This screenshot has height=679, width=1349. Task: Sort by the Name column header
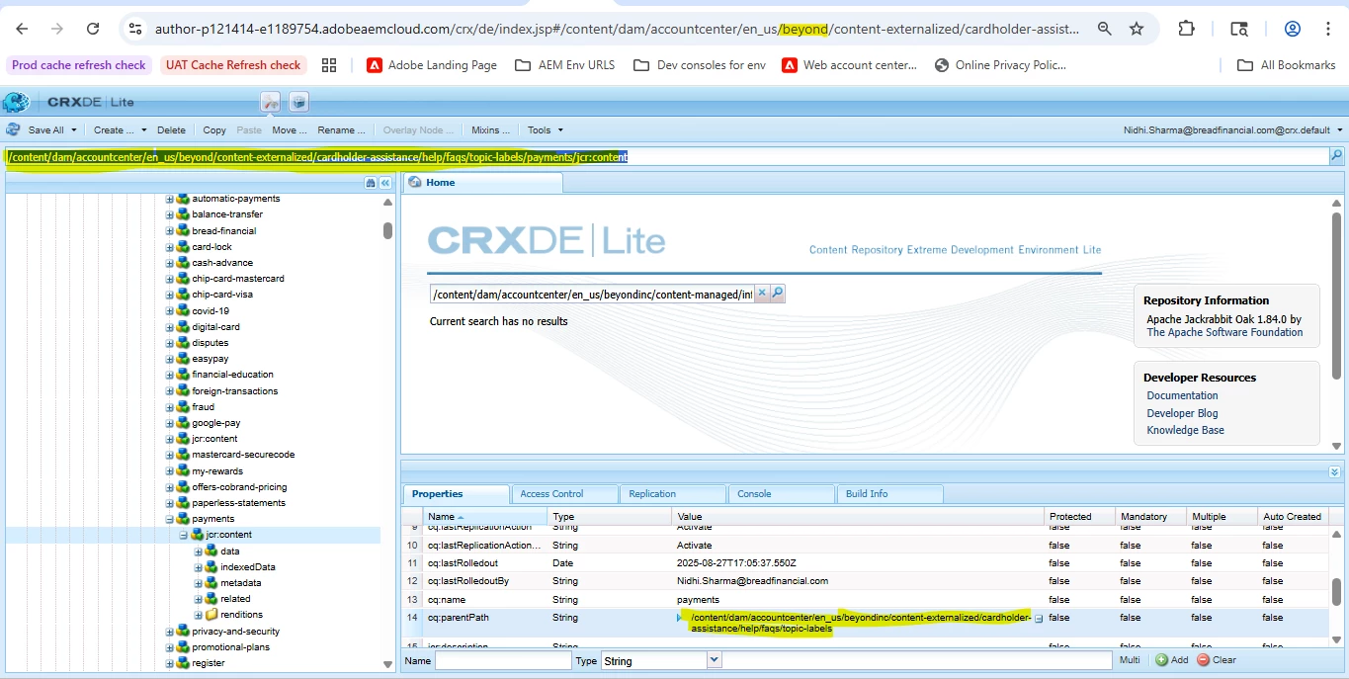coord(484,517)
